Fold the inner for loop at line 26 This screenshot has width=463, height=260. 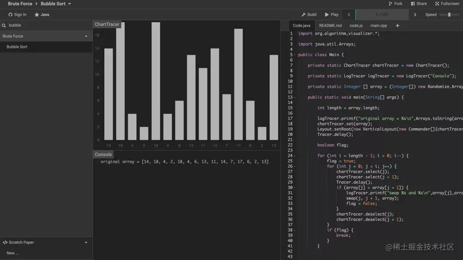click(x=295, y=166)
